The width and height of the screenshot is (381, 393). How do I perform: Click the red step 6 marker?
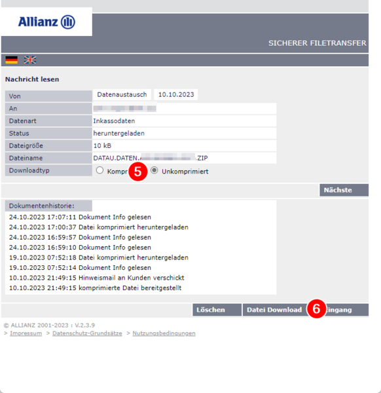pyautogui.click(x=316, y=309)
